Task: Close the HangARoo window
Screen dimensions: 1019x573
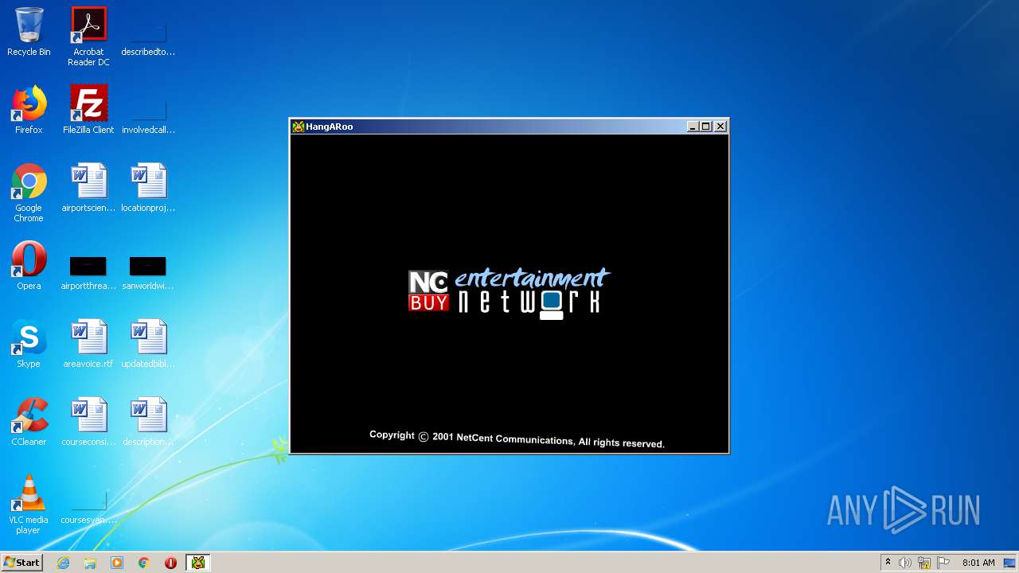Action: click(x=720, y=127)
